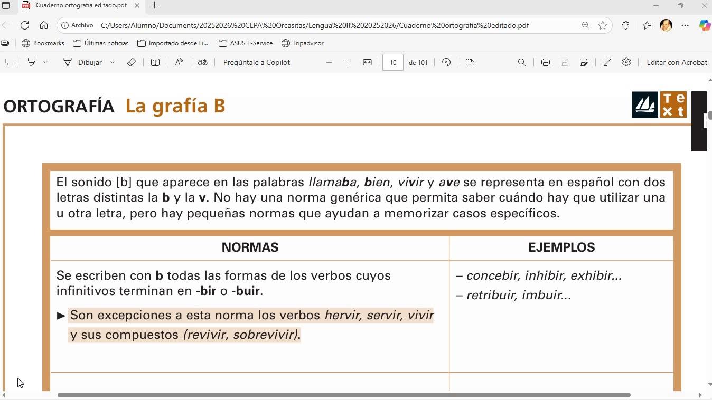712x400 pixels.
Task: Click the Text logo square
Action: click(x=673, y=104)
